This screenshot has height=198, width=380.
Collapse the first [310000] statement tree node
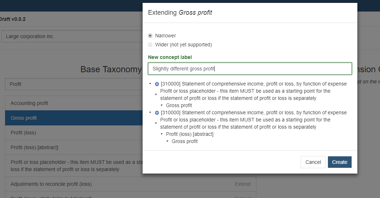point(150,84)
